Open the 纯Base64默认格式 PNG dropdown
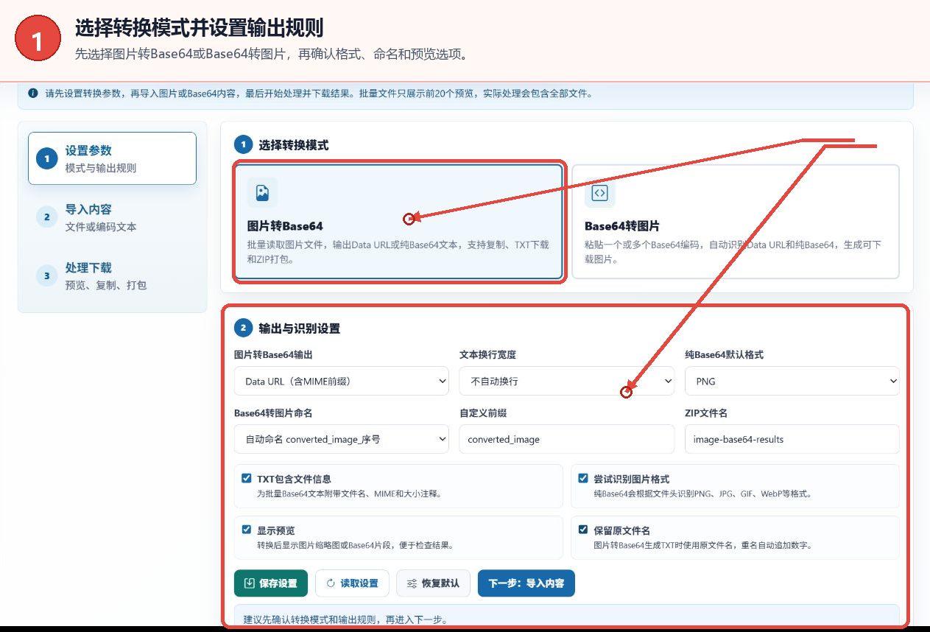The image size is (930, 632). pyautogui.click(x=792, y=381)
